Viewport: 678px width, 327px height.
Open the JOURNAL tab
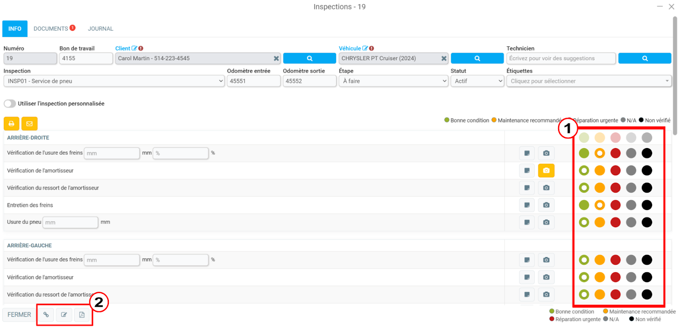point(100,28)
